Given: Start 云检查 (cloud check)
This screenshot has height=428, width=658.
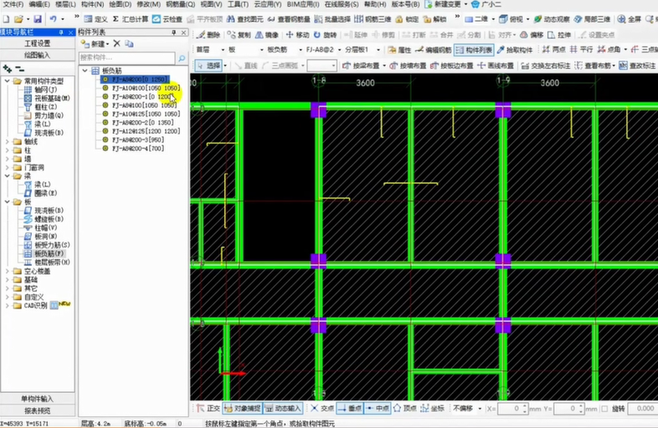Looking at the screenshot, I should [x=167, y=19].
